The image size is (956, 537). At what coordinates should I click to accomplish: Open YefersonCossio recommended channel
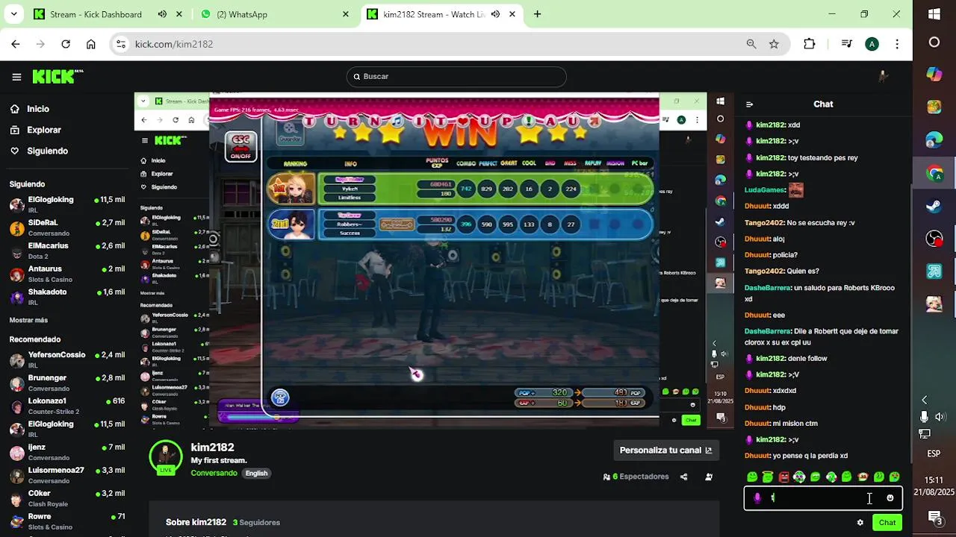(x=67, y=360)
